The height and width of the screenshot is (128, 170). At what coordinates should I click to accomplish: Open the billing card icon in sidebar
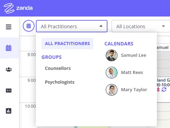pyautogui.click(x=9, y=90)
